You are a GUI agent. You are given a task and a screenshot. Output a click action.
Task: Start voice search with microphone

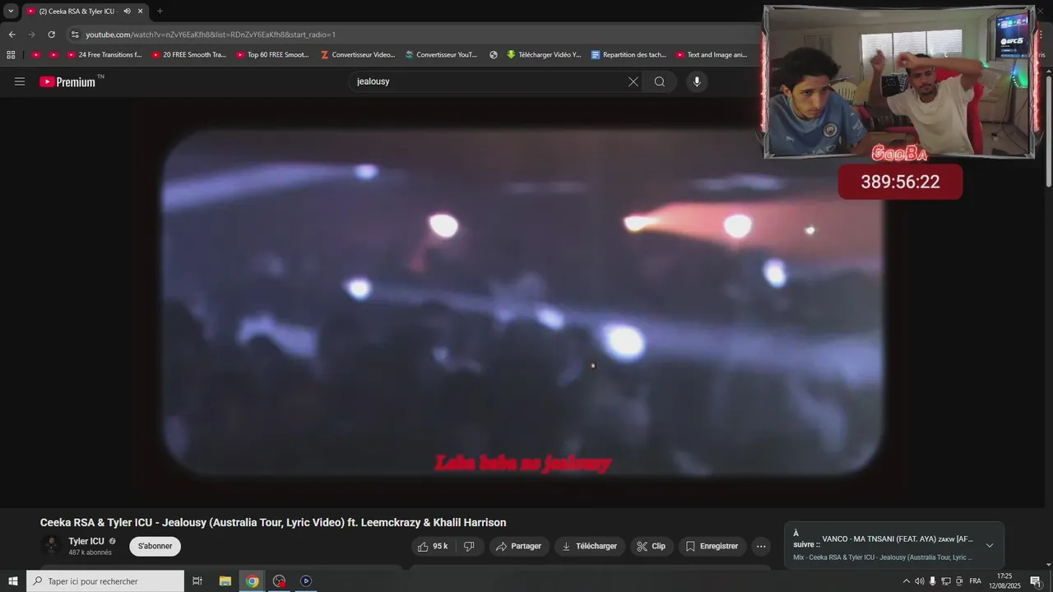pos(697,81)
